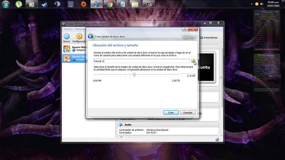Image resolution: width=285 pixels, height=160 pixels.
Task: Click the details pane scroll-up arrow
Action: pos(221,46)
